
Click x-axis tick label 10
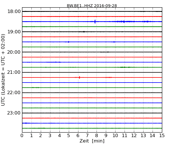115,136
